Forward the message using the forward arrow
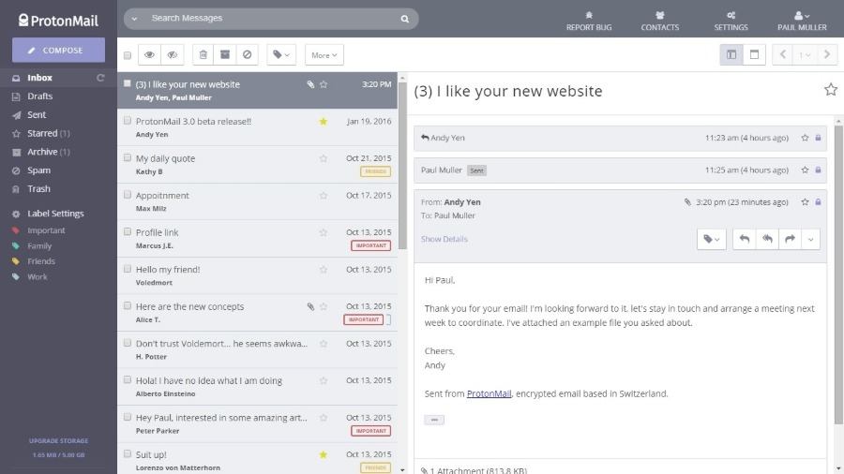 790,239
